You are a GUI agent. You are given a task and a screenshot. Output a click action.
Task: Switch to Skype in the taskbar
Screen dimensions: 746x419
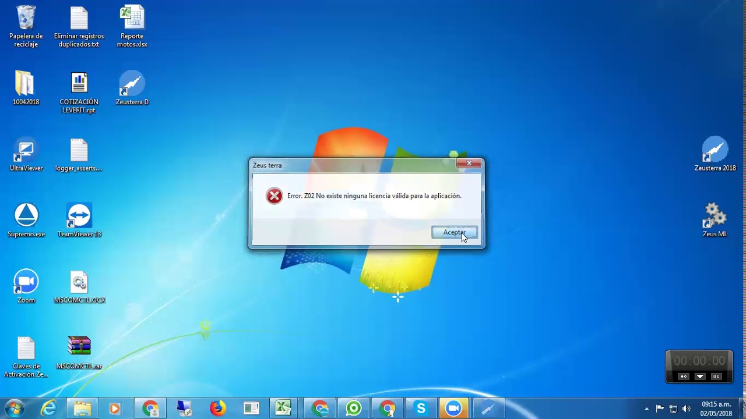coord(421,409)
